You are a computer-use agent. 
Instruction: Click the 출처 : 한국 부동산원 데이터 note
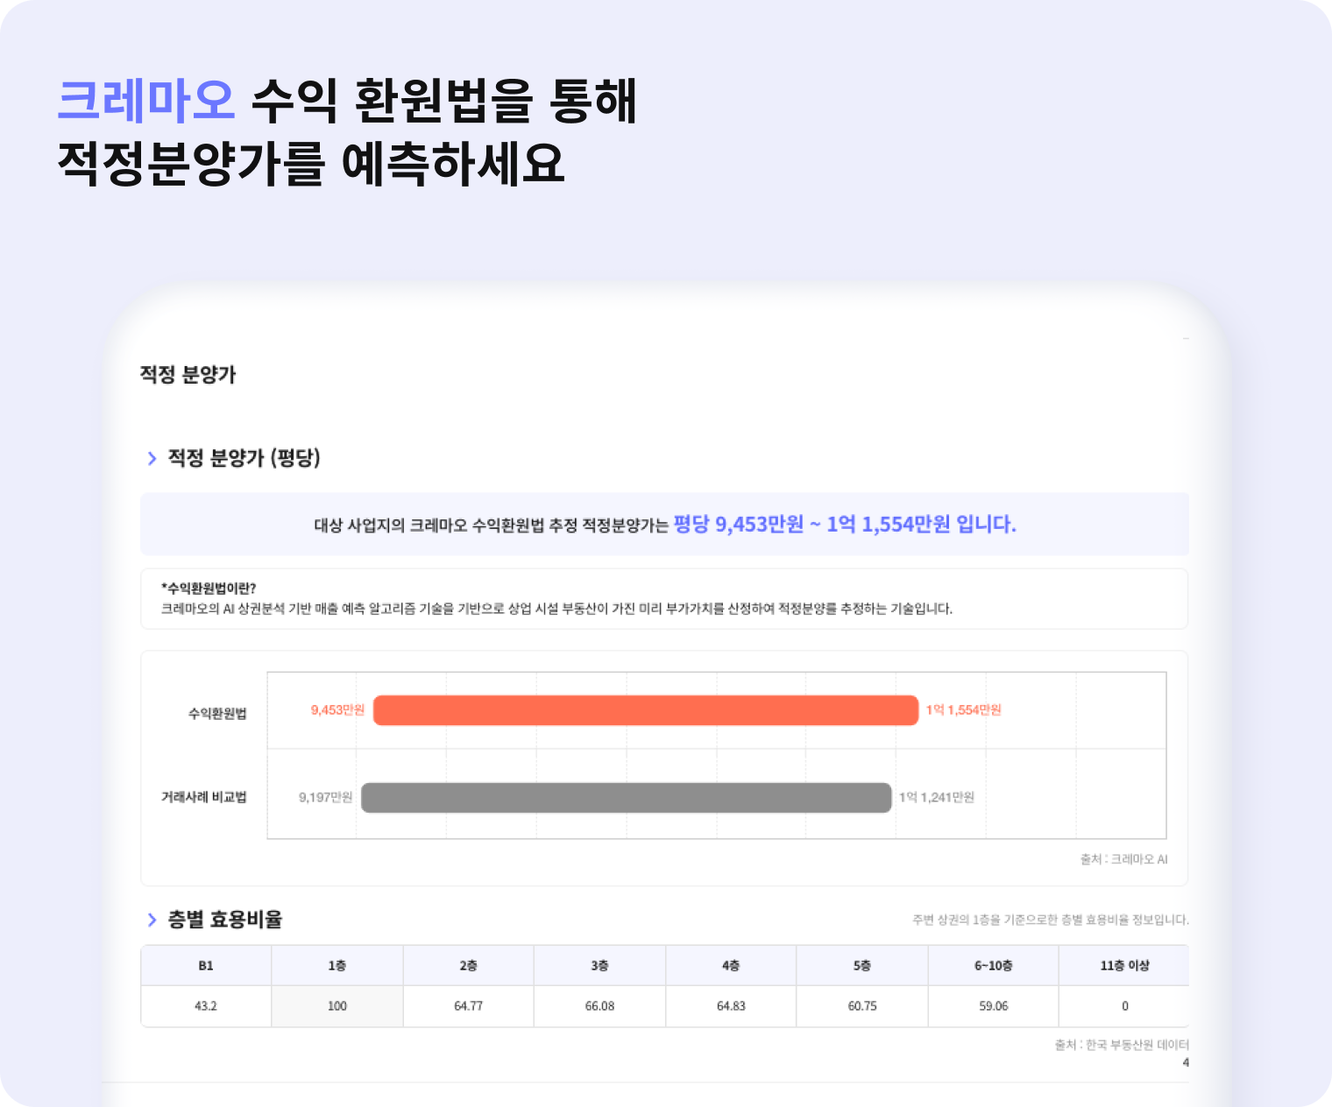[1122, 1045]
